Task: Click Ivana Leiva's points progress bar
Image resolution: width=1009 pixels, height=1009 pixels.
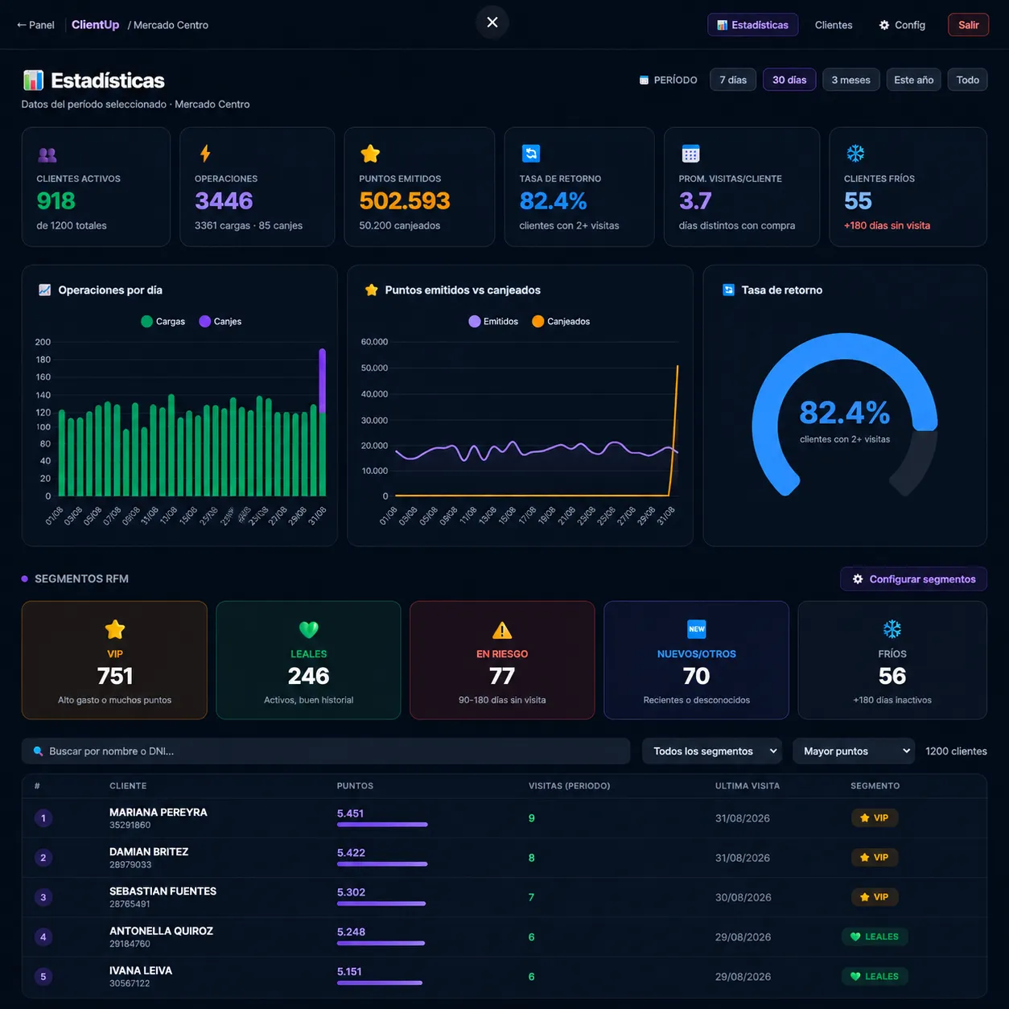Action: [x=380, y=982]
